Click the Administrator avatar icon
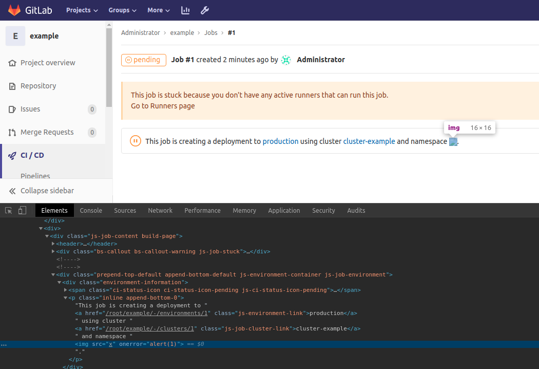 tap(286, 60)
